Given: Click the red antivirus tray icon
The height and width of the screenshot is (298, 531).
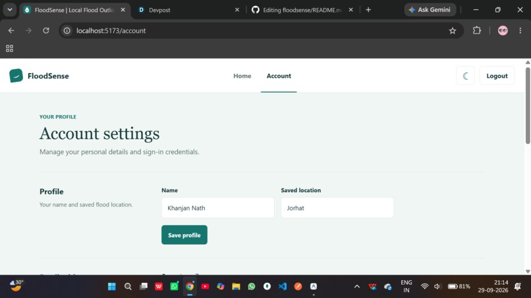Looking at the screenshot, I should click(x=372, y=287).
